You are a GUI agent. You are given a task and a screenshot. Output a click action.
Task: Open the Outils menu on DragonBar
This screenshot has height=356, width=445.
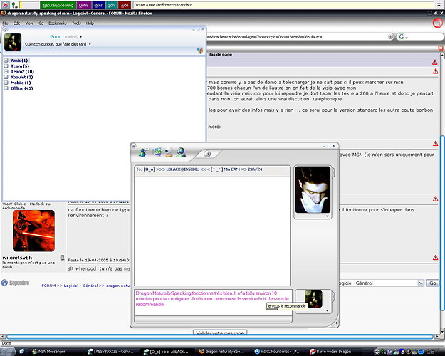coord(84,5)
